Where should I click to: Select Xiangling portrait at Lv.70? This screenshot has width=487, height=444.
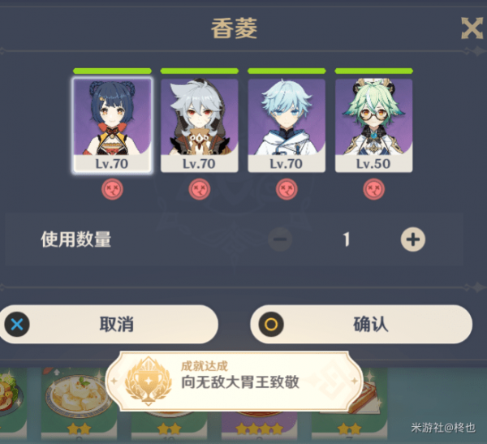click(x=112, y=125)
